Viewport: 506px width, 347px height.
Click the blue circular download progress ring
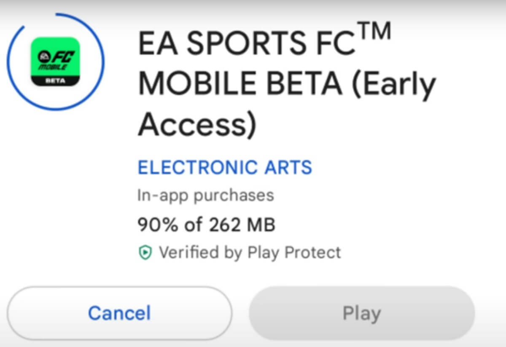[x=56, y=62]
